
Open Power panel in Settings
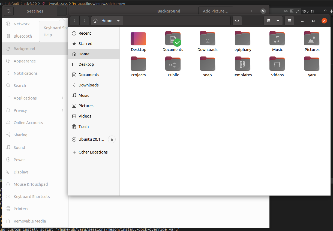pyautogui.click(x=35, y=160)
